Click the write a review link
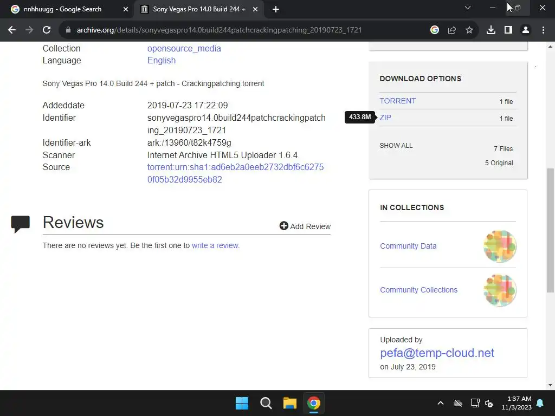Screen dimensions: 555x416 click(x=215, y=245)
